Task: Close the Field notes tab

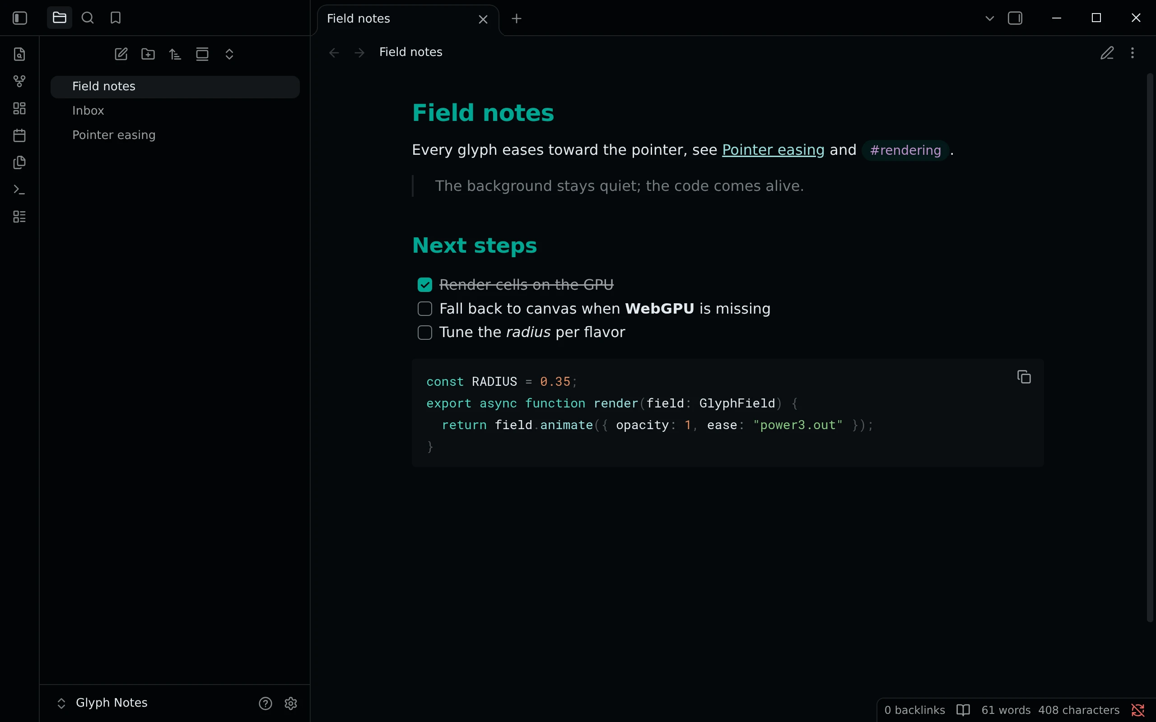Action: pos(483,19)
